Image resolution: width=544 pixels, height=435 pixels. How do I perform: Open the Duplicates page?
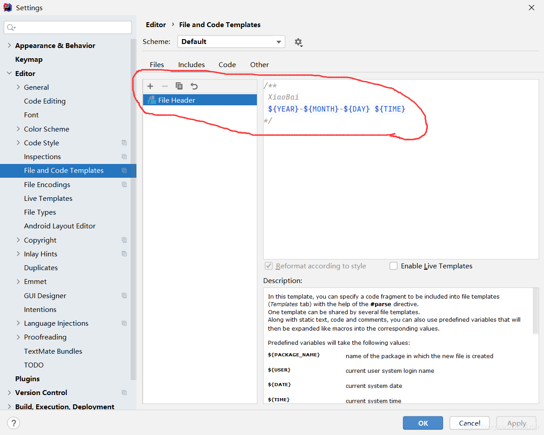click(41, 267)
